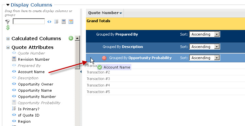The height and width of the screenshot is (126, 245).
Task: Filter by numeric calculator type icon
Action: (64, 22)
